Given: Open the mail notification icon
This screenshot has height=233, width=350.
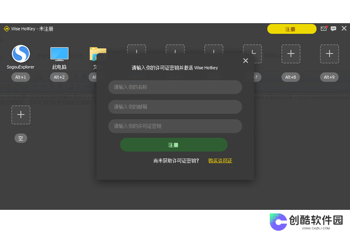Looking at the screenshot, I should [324, 28].
